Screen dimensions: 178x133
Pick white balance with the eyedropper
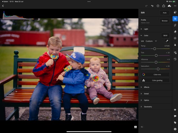tap(167, 41)
